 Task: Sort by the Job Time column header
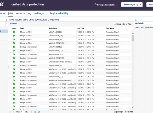click(81, 28)
